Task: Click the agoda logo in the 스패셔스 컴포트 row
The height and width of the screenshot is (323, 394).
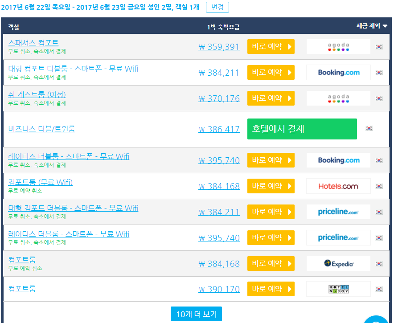Action: pos(338,46)
